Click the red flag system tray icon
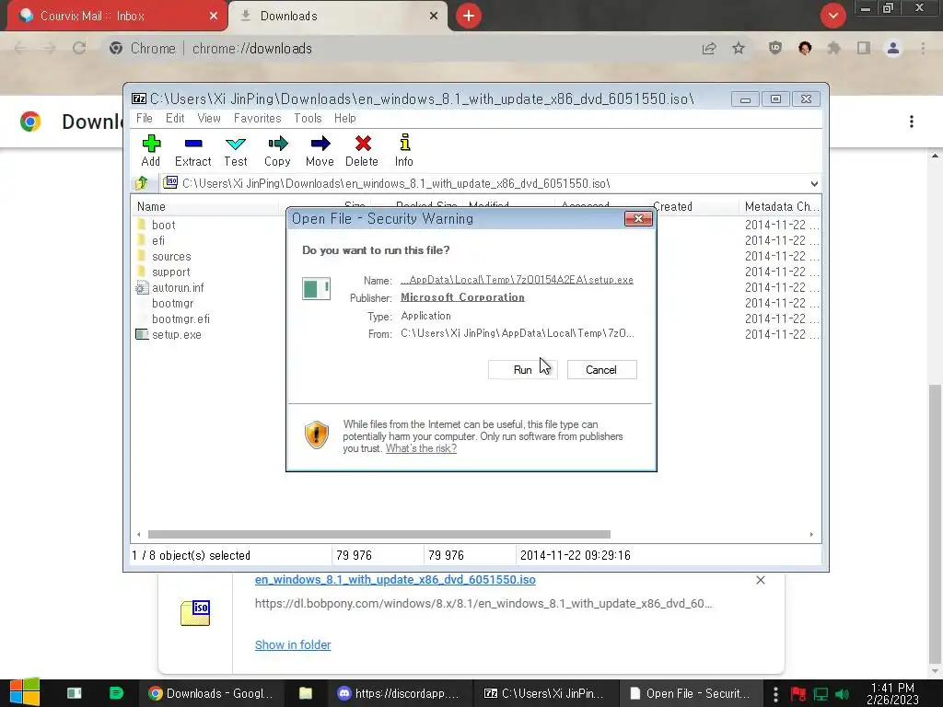Image resolution: width=943 pixels, height=707 pixels. (798, 694)
